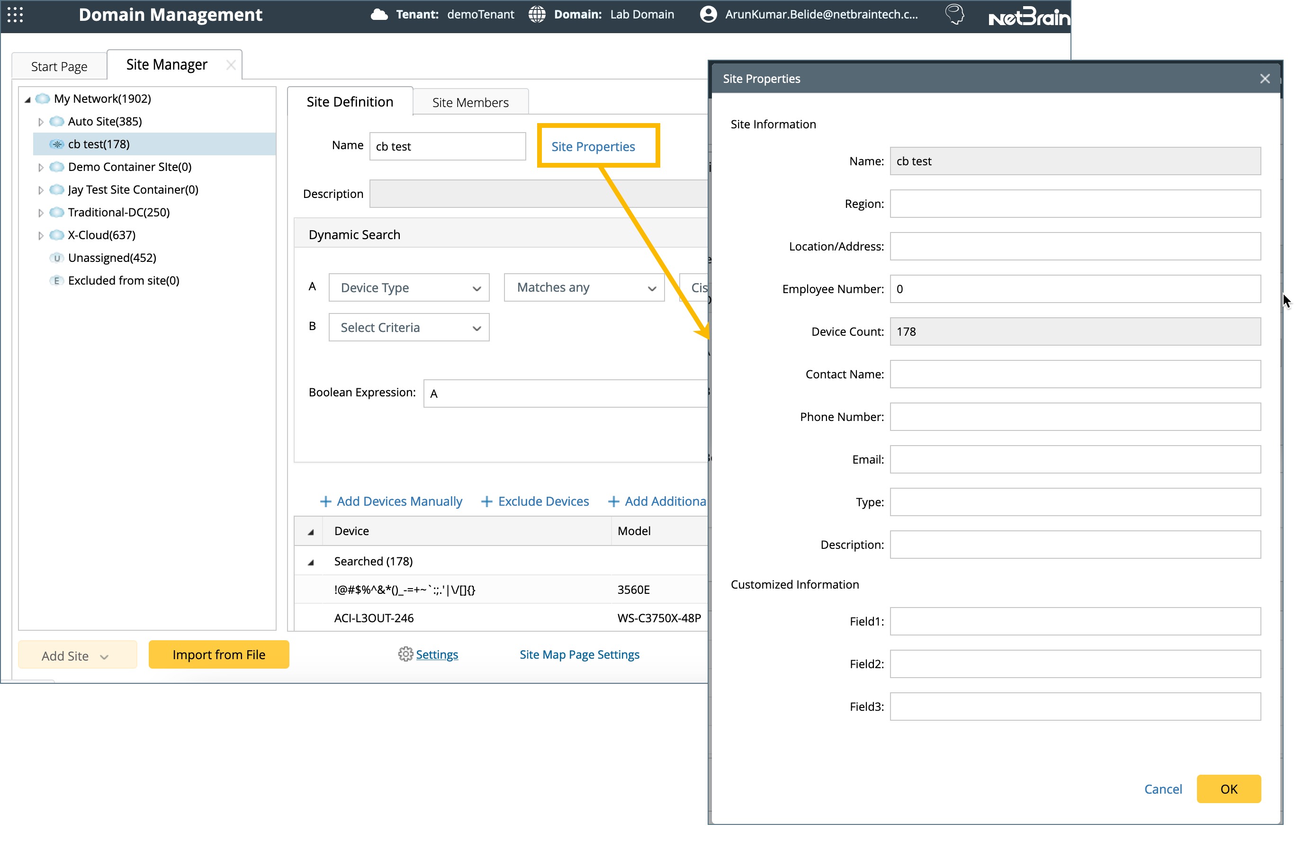Switch to the Site Members tab
The height and width of the screenshot is (841, 1295).
[x=470, y=102]
